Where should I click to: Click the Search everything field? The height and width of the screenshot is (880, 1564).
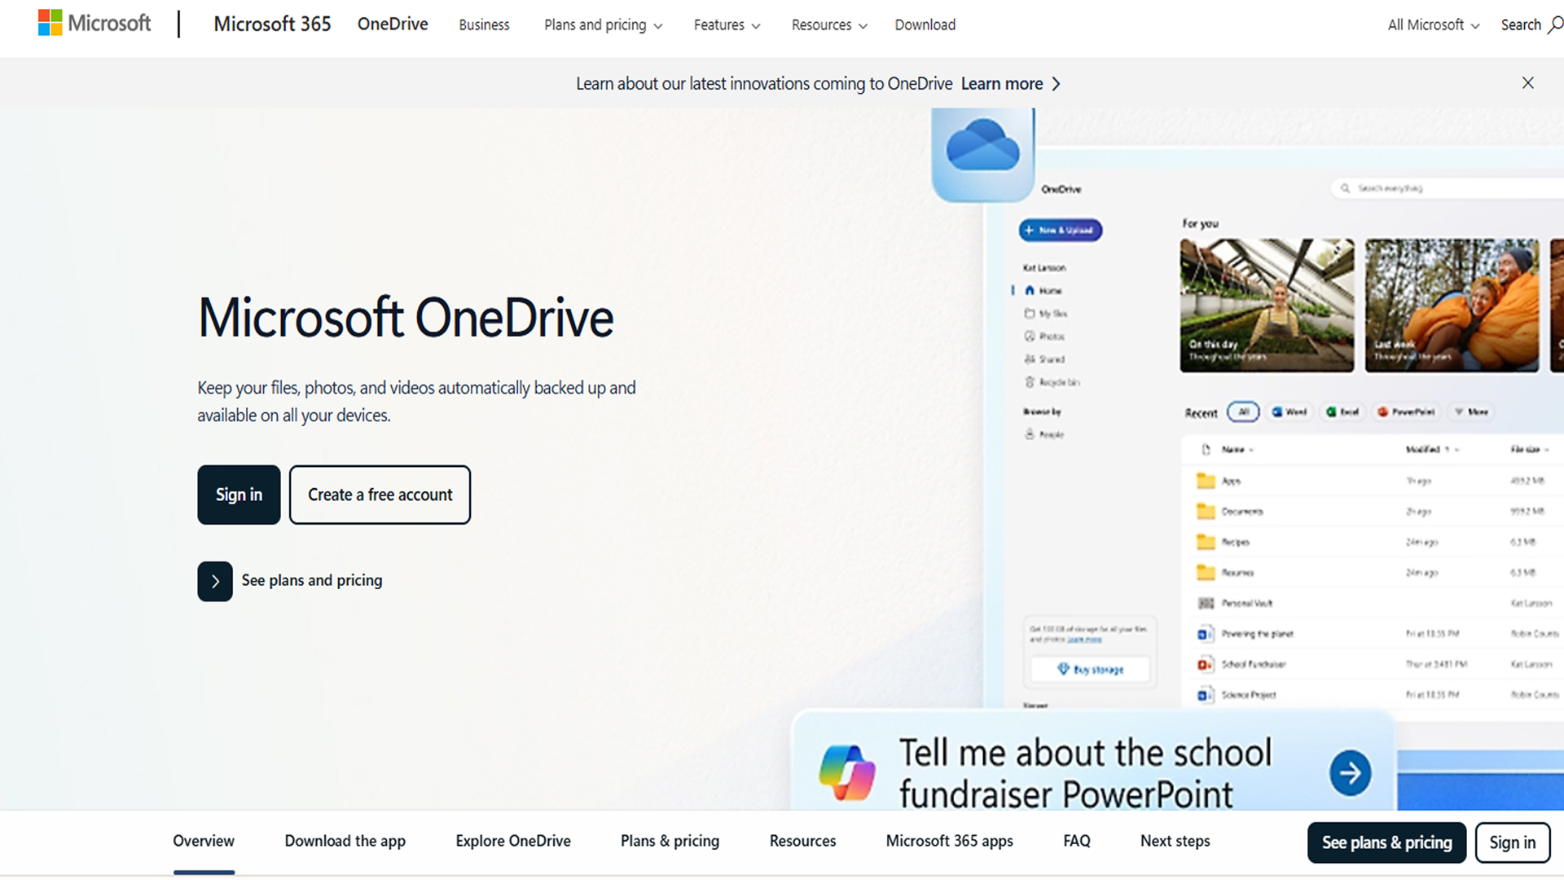[1447, 188]
